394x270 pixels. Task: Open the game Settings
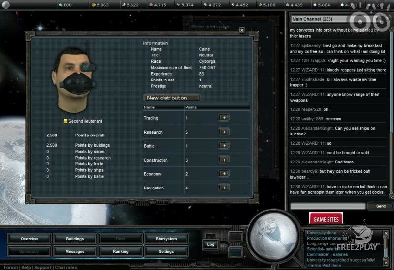click(166, 251)
